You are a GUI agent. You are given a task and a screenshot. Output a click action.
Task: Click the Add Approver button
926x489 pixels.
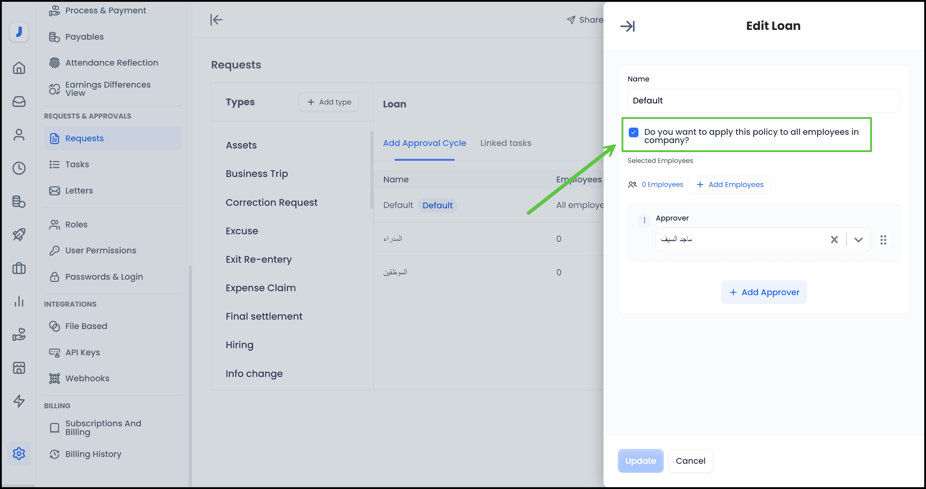coord(764,292)
